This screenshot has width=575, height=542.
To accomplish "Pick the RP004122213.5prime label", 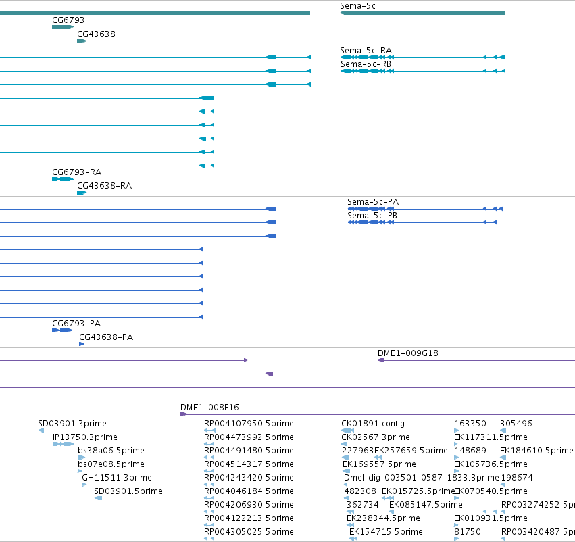I will click(x=249, y=518).
